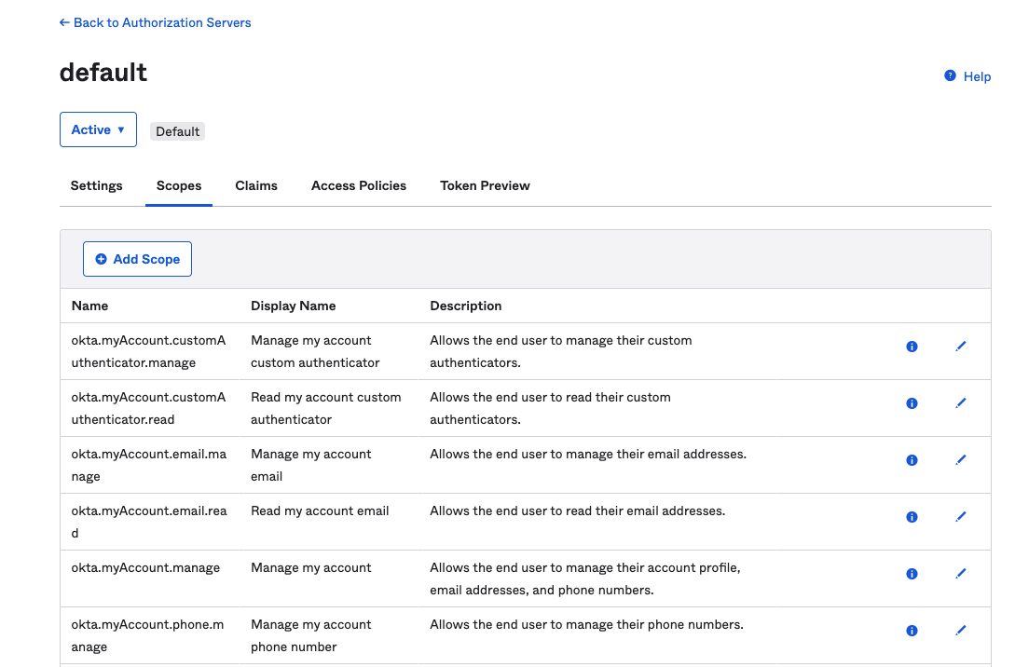Screen dimensions: 1015x667
Task: Show info for okta.myAccount.customAuthenticator.read scope
Action: pyautogui.click(x=912, y=403)
